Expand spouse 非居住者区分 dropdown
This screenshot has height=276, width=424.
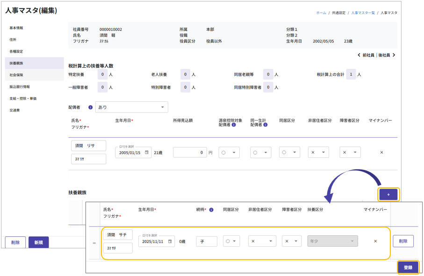click(318, 153)
